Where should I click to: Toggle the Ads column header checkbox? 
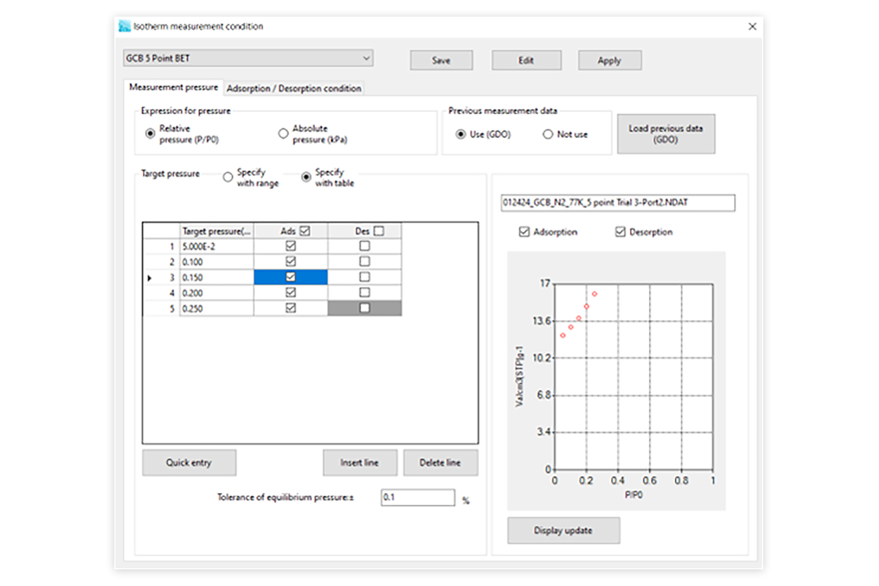[x=305, y=231]
